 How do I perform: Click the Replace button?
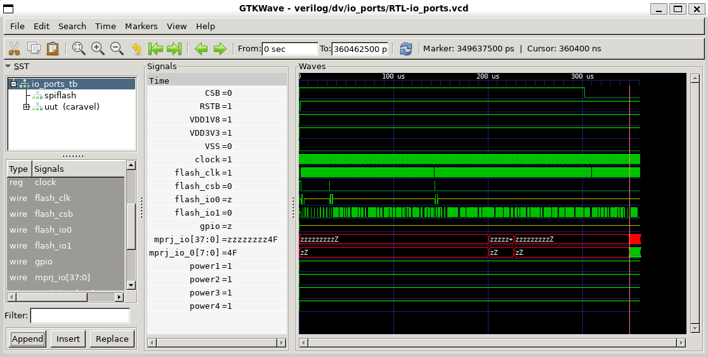pos(112,339)
